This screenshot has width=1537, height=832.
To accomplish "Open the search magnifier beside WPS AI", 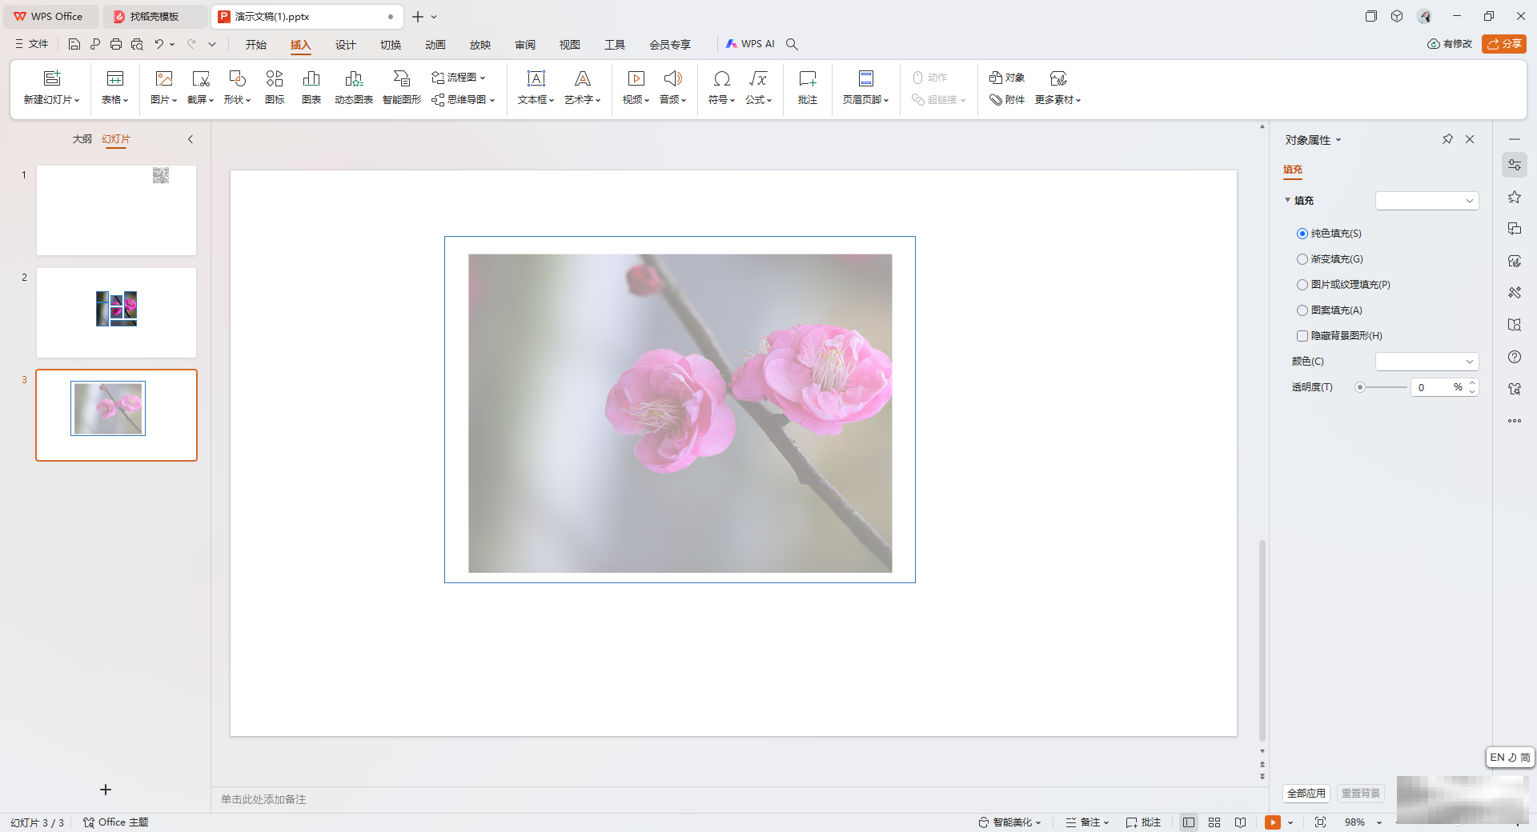I will click(792, 44).
